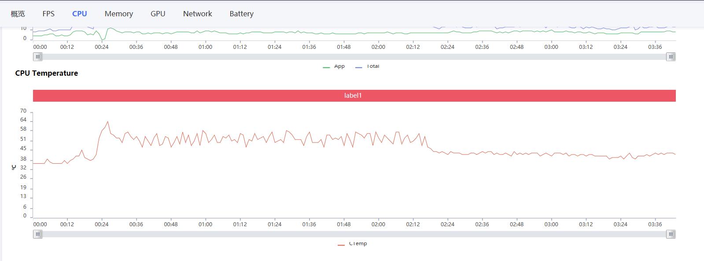The width and height of the screenshot is (704, 261).
Task: Open the 概览 overview tab
Action: [18, 14]
